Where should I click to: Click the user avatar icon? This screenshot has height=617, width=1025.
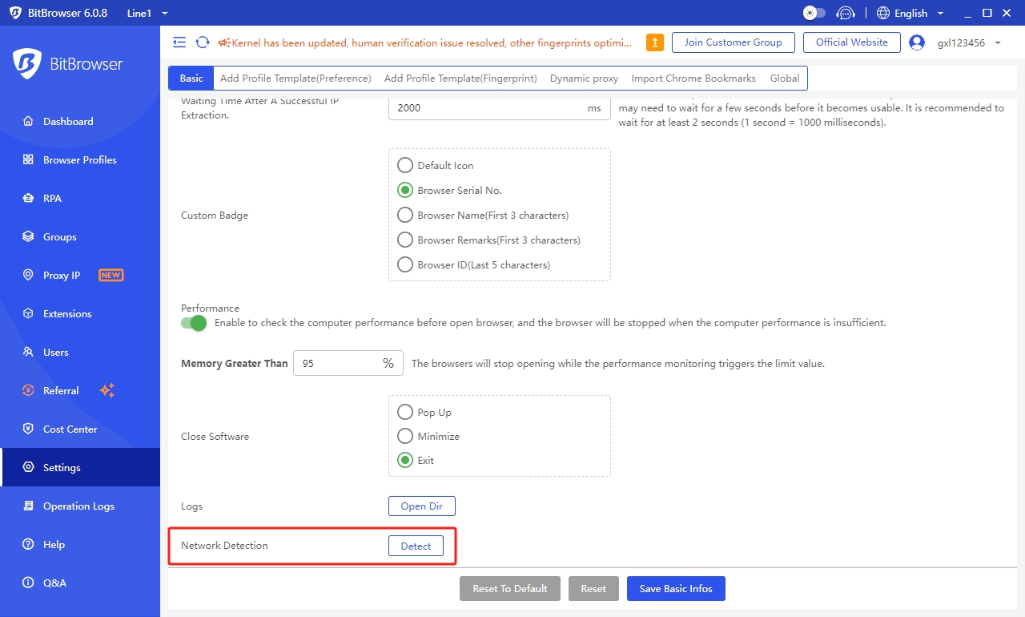click(917, 42)
